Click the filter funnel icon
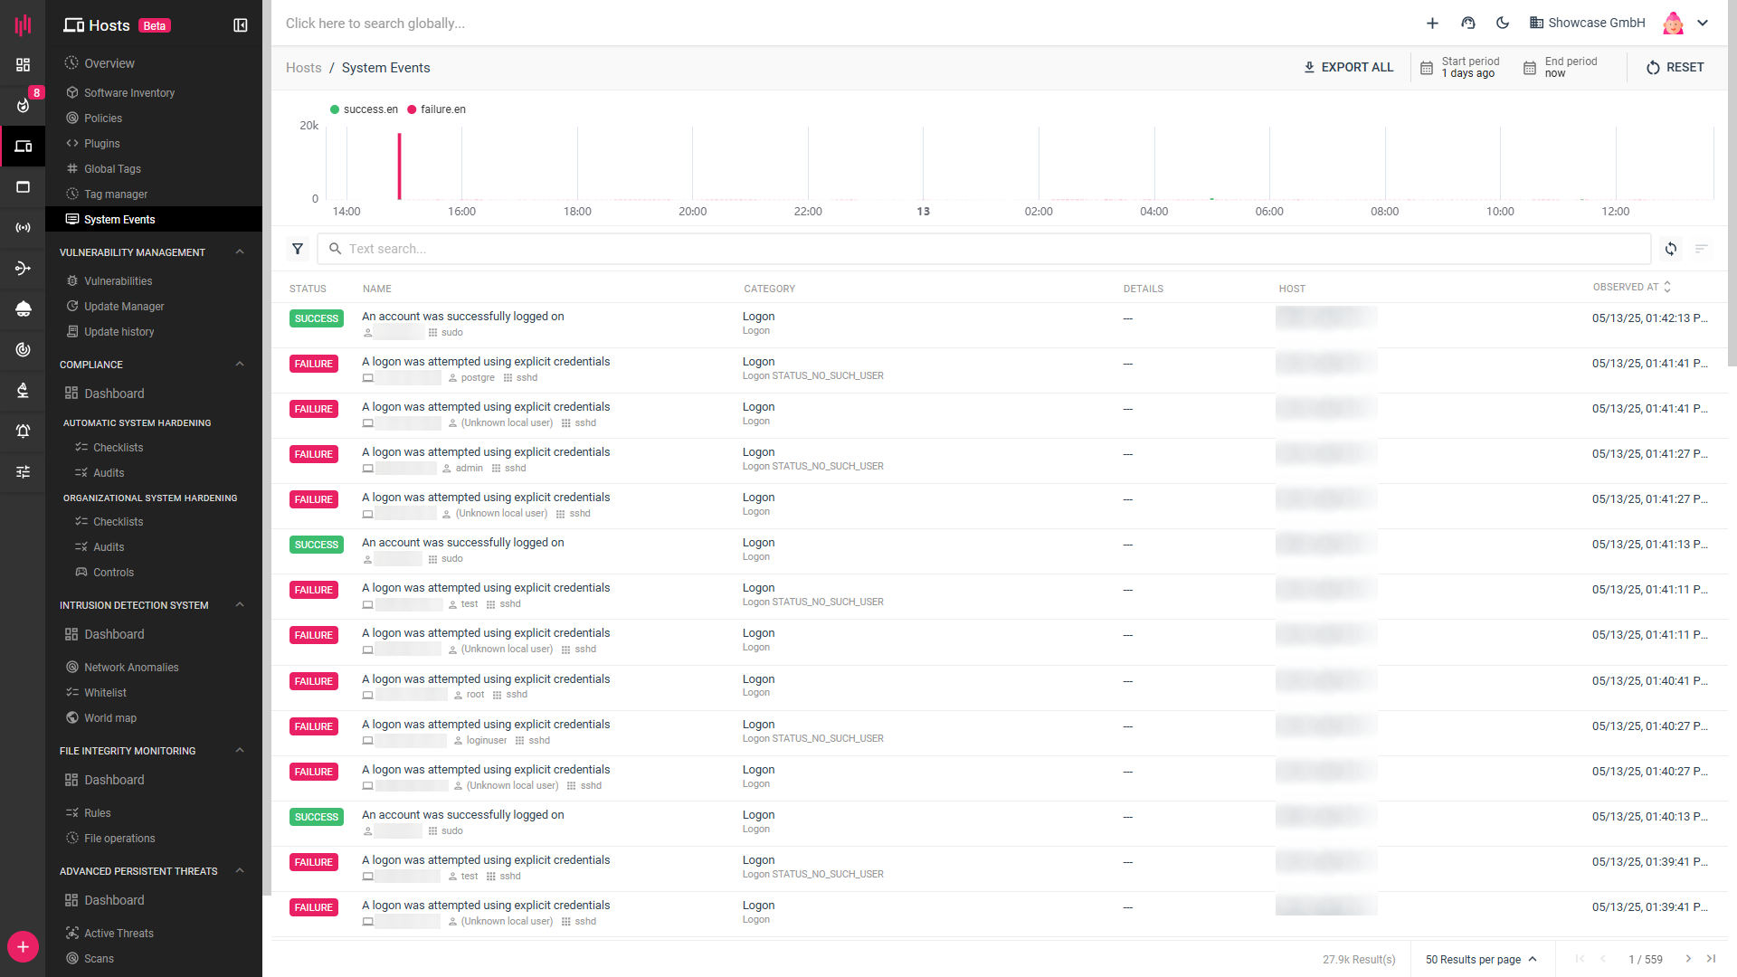 298,249
